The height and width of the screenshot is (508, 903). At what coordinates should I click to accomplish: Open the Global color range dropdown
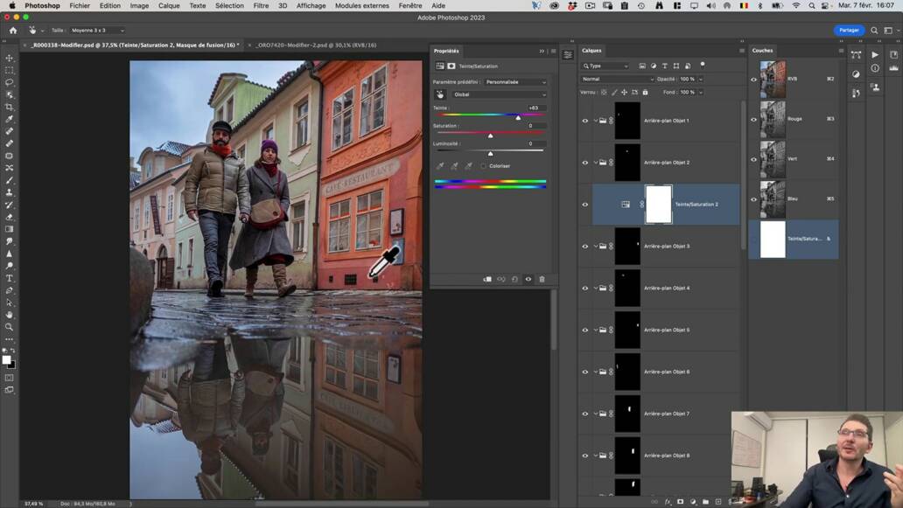click(x=499, y=94)
